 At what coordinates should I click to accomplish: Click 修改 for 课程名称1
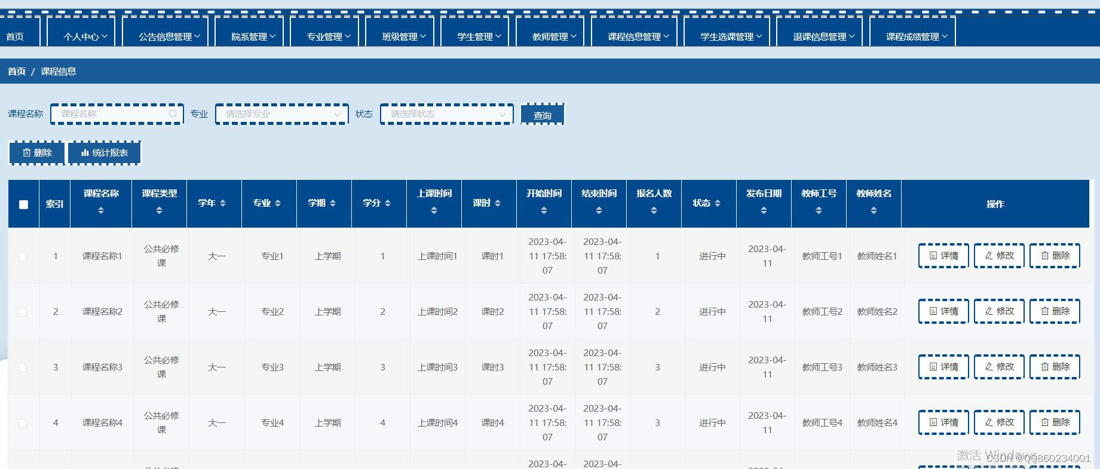[x=999, y=256]
